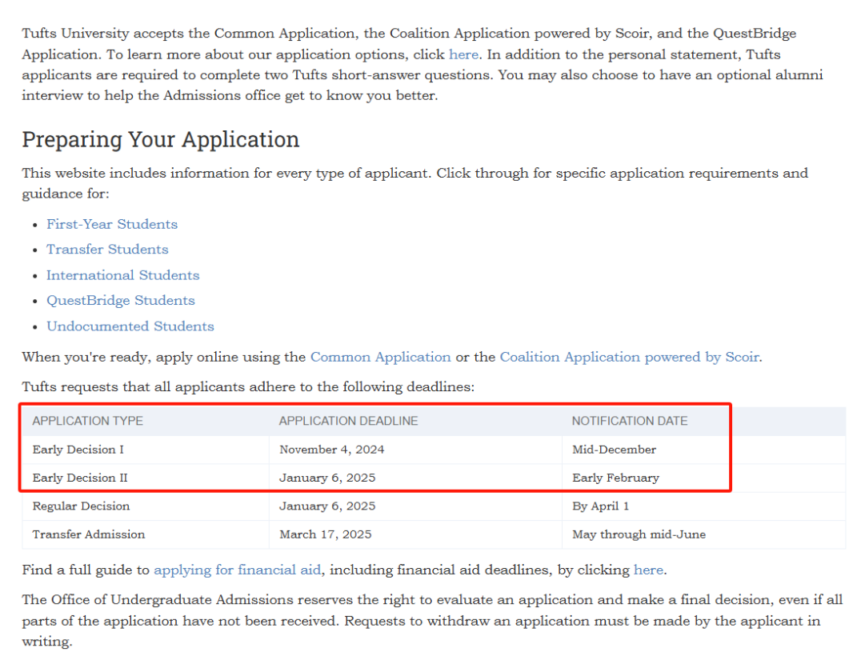Click the November 4, 2024 deadline cell

[x=331, y=450]
